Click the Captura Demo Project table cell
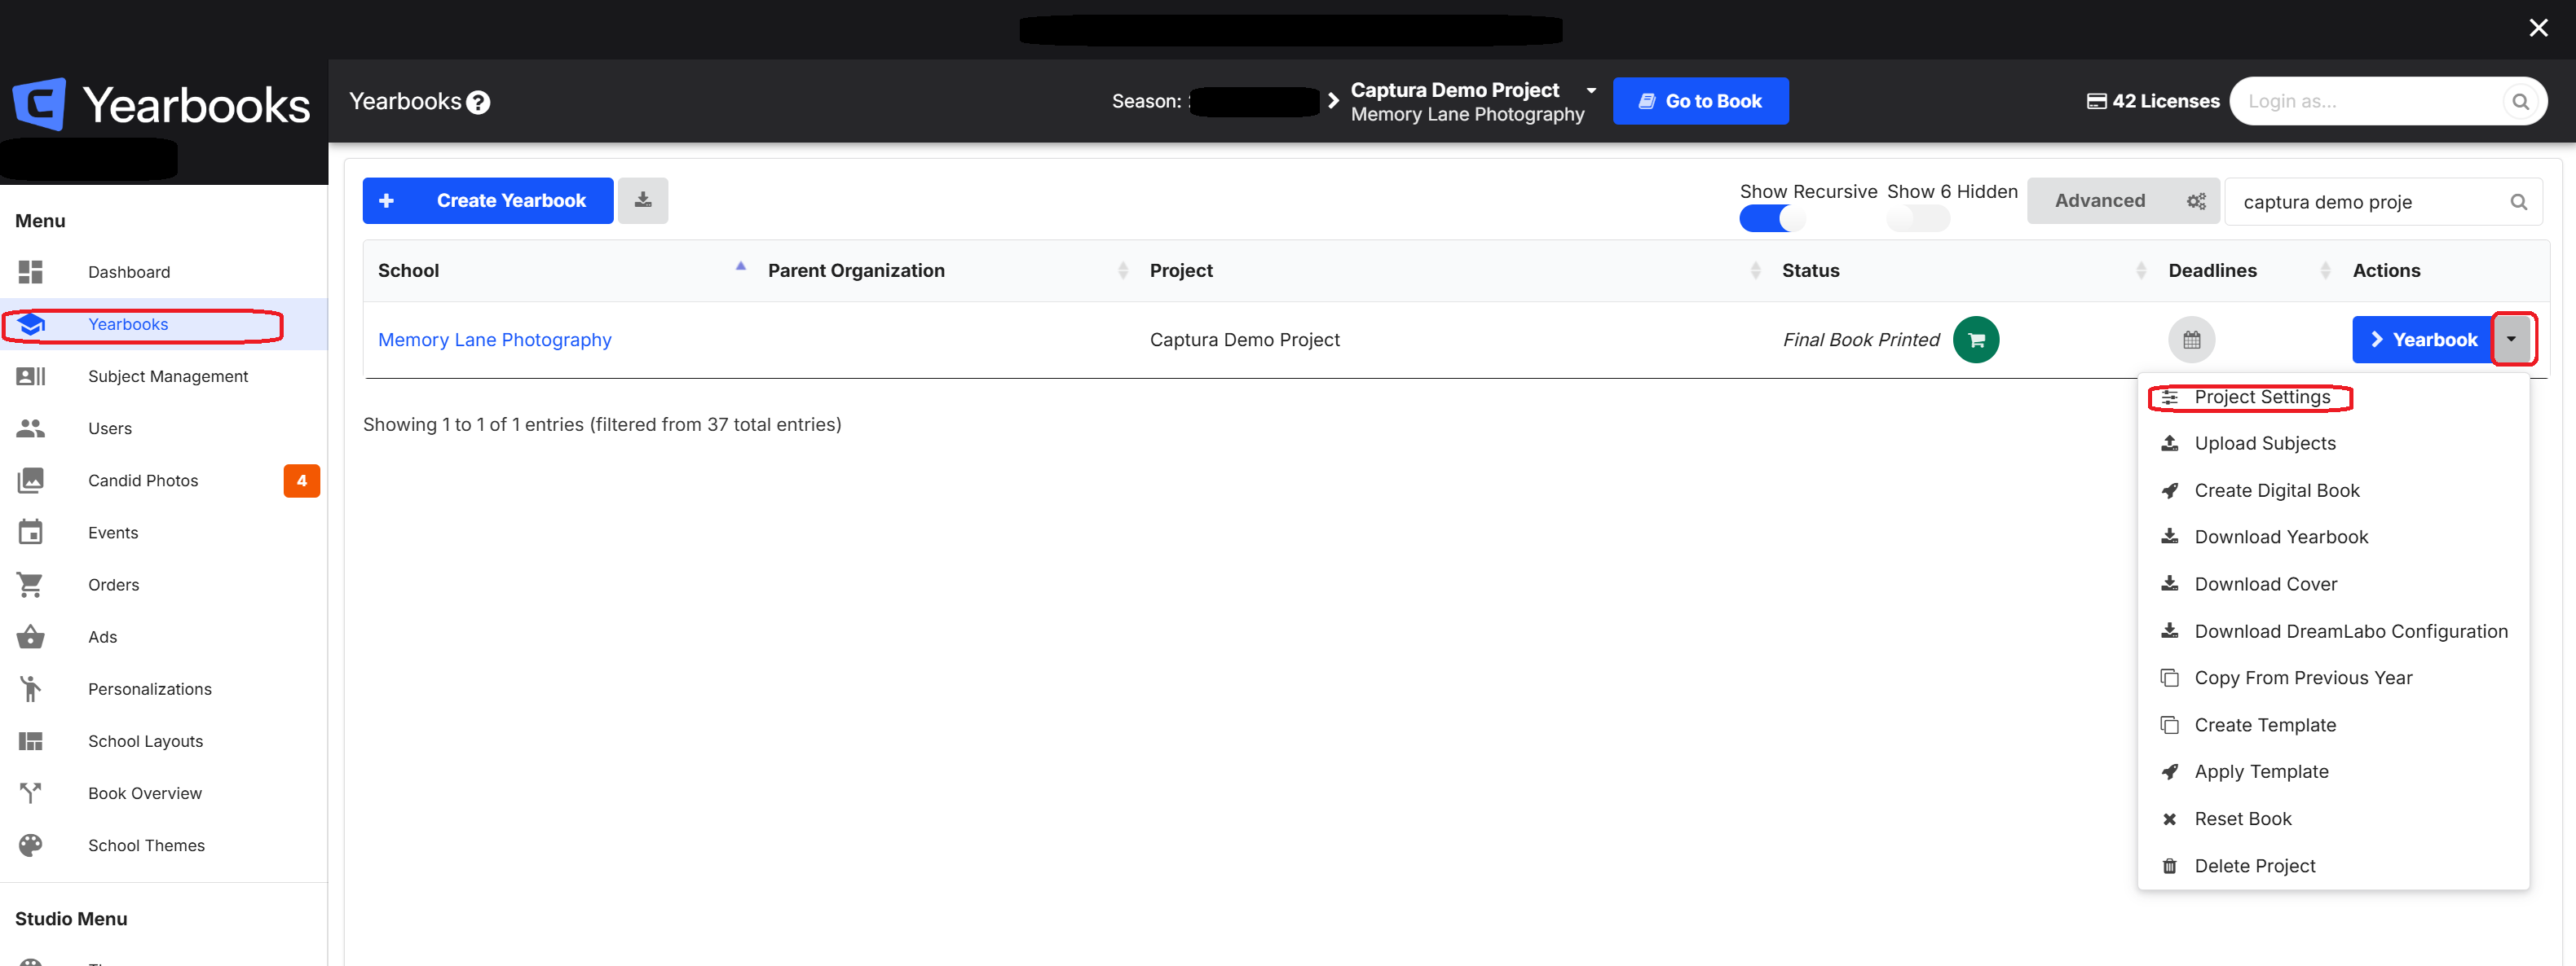Screen dimensions: 2576x966 [1244, 340]
